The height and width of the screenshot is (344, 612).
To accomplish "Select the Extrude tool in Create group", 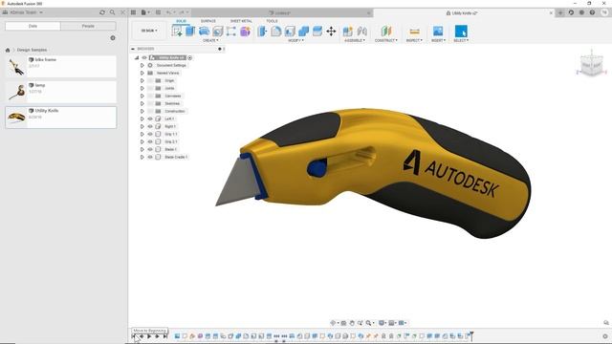I will (190, 31).
